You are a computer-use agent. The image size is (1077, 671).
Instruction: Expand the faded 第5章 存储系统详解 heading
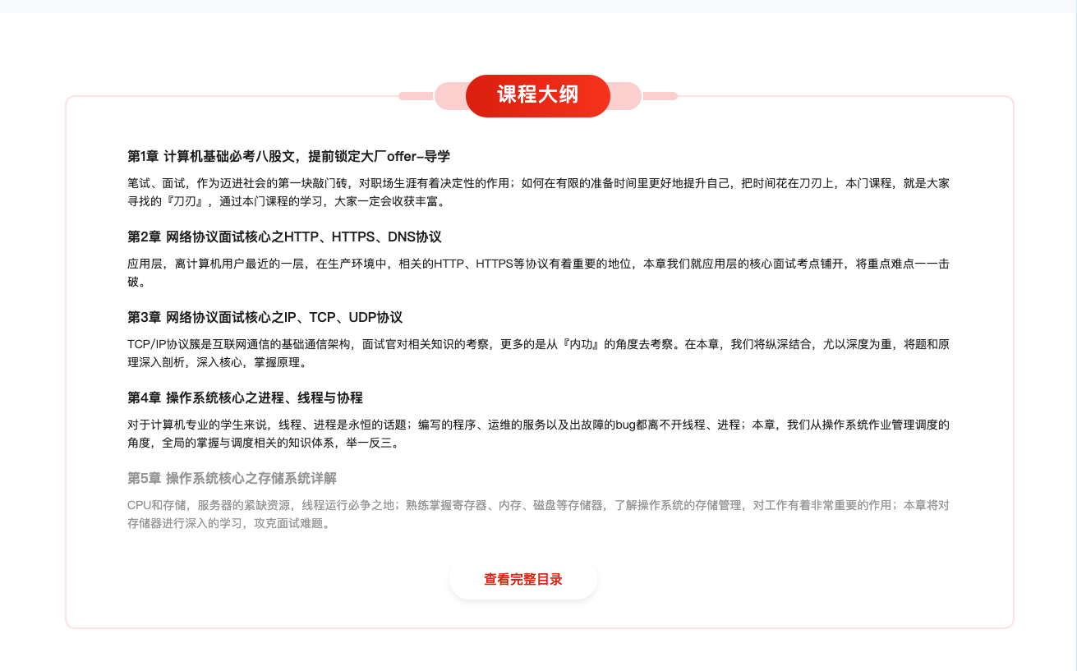pos(232,478)
